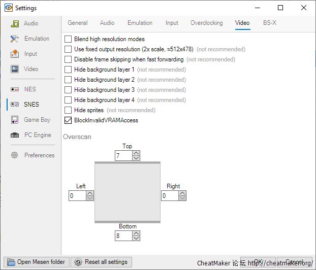Click the Reset all settings button

pos(101,262)
